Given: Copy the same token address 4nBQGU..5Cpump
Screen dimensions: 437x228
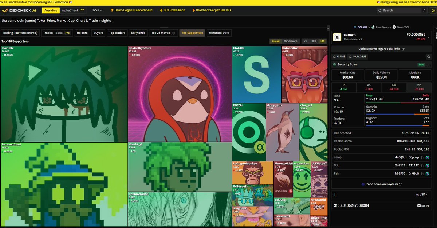Looking at the screenshot, I should click(x=422, y=157).
